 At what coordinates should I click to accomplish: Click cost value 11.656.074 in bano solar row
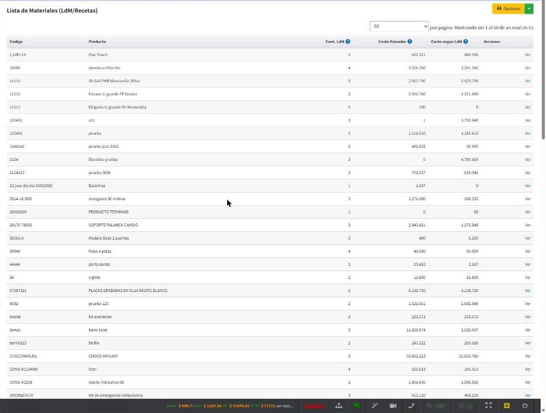(416, 330)
